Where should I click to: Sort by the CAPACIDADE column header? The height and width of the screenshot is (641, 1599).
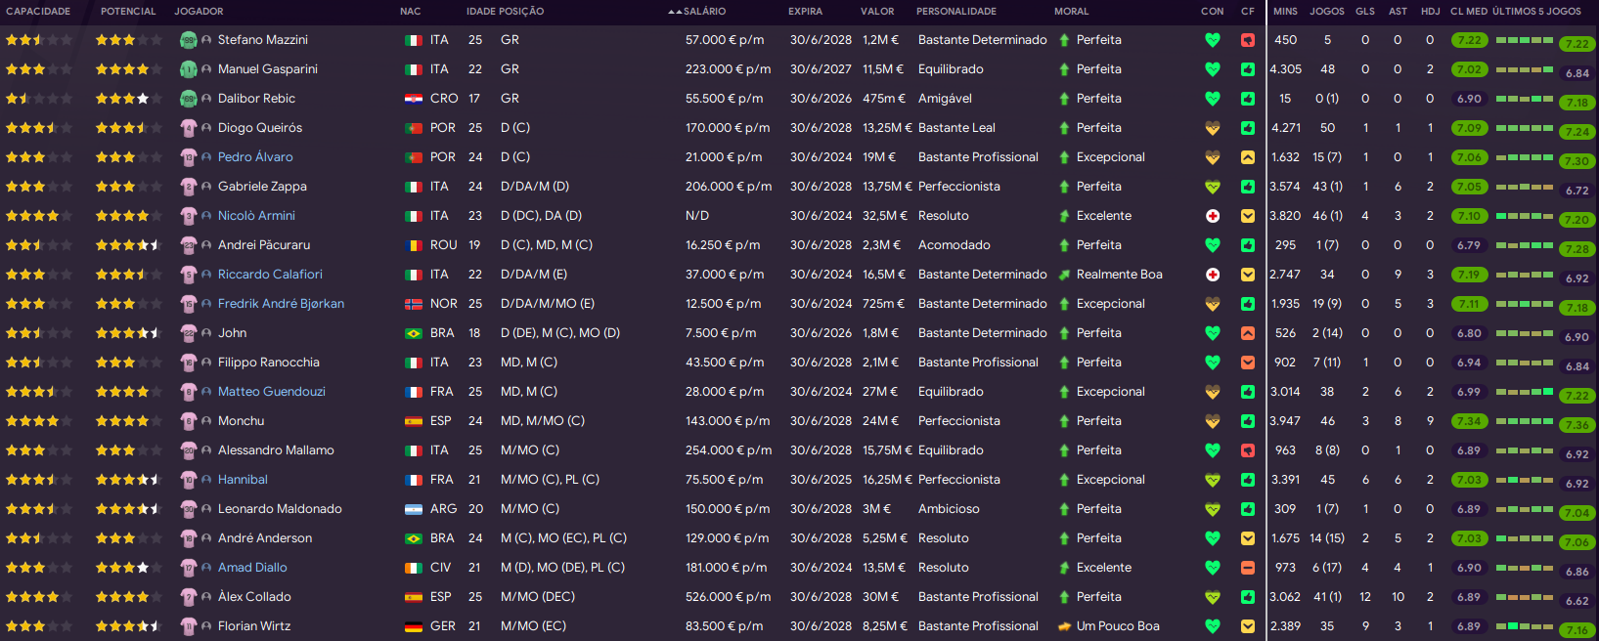tap(38, 12)
